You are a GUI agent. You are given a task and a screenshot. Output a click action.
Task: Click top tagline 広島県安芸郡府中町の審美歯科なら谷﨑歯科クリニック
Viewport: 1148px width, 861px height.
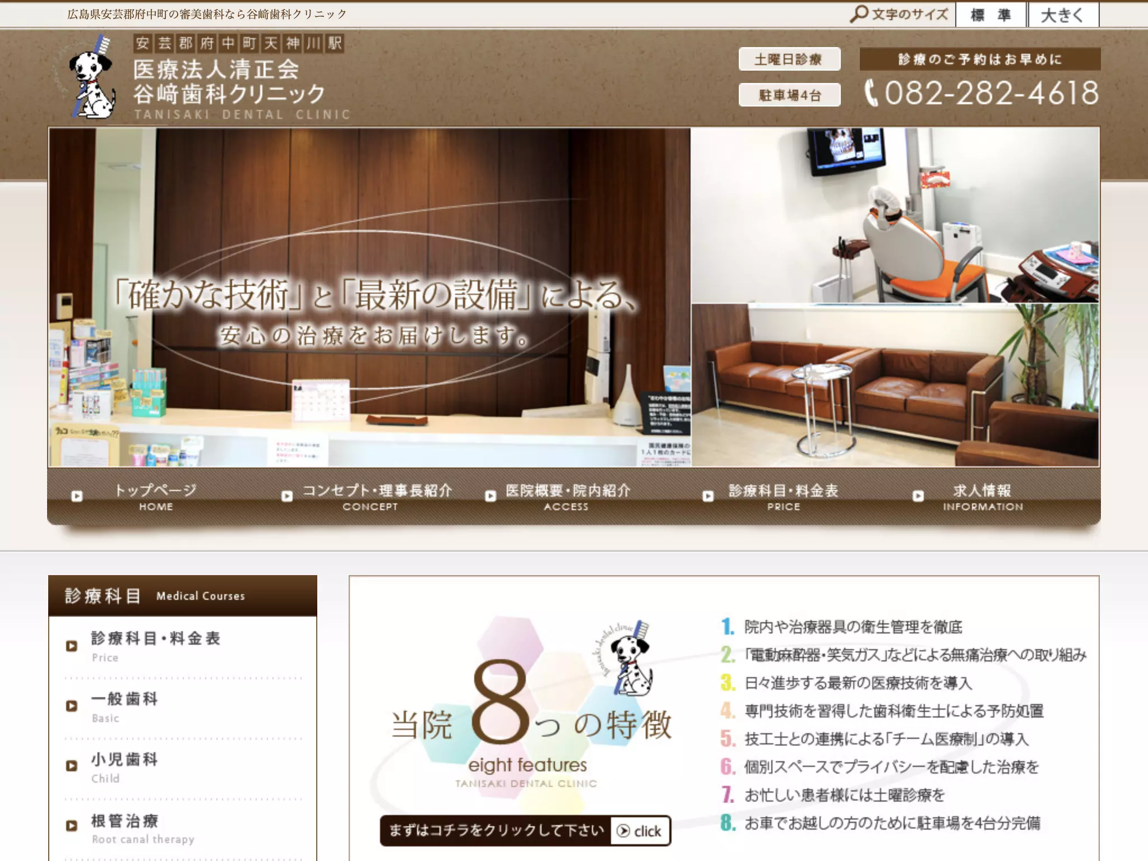point(207,14)
